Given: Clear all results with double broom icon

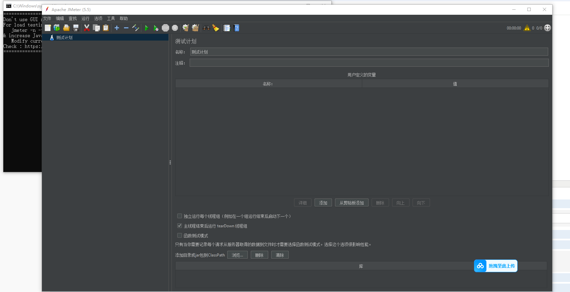Looking at the screenshot, I should pos(195,28).
